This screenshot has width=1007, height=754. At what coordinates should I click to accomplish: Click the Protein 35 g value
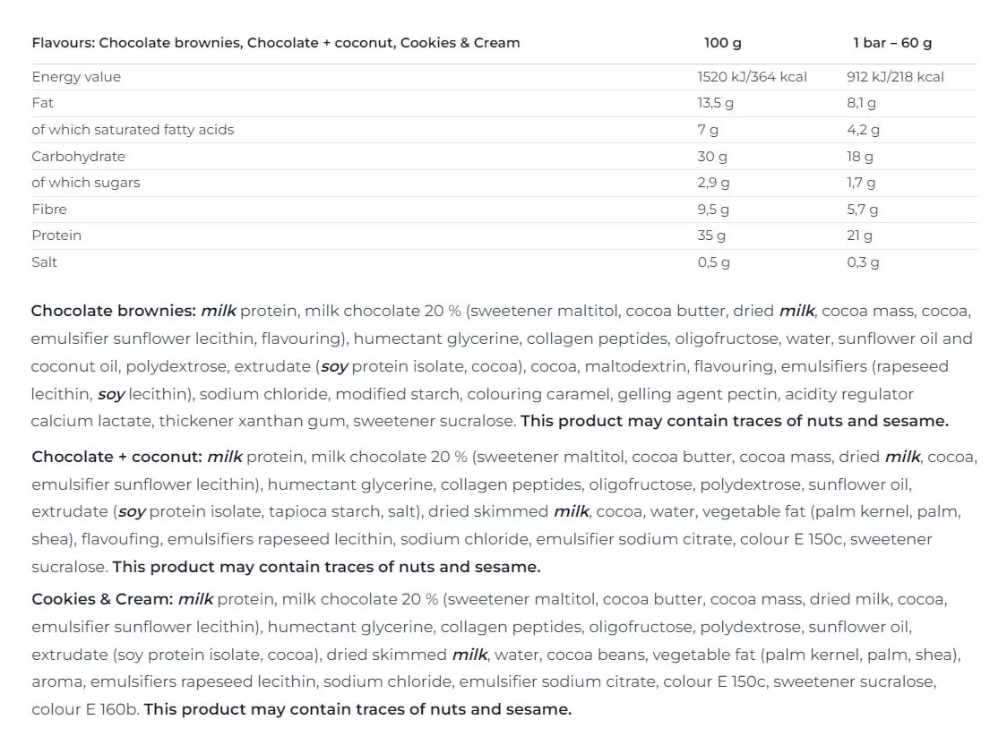click(711, 236)
